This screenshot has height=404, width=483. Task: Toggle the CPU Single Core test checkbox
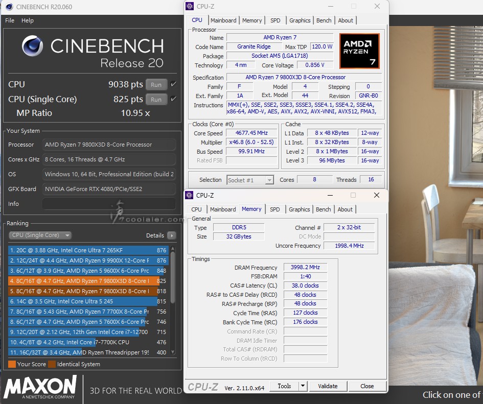point(173,99)
